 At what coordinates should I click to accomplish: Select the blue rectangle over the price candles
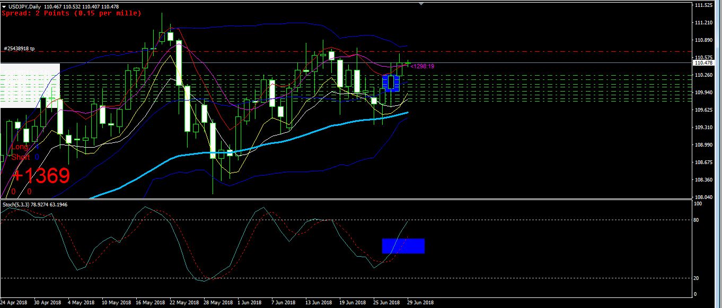pyautogui.click(x=391, y=83)
